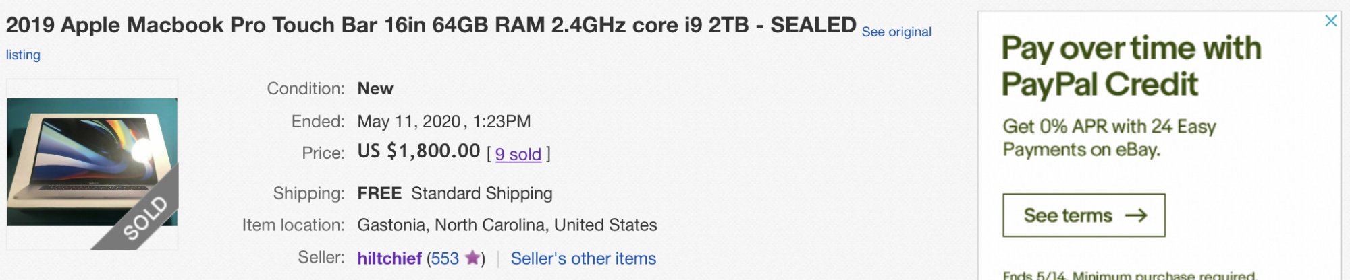This screenshot has height=280, width=1350.
Task: Click the arrow icon in See terms
Action: (x=1136, y=215)
